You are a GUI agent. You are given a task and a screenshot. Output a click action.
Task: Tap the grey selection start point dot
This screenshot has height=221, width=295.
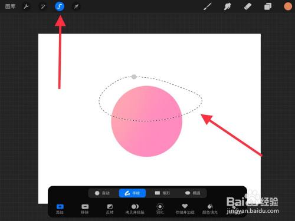(x=134, y=77)
